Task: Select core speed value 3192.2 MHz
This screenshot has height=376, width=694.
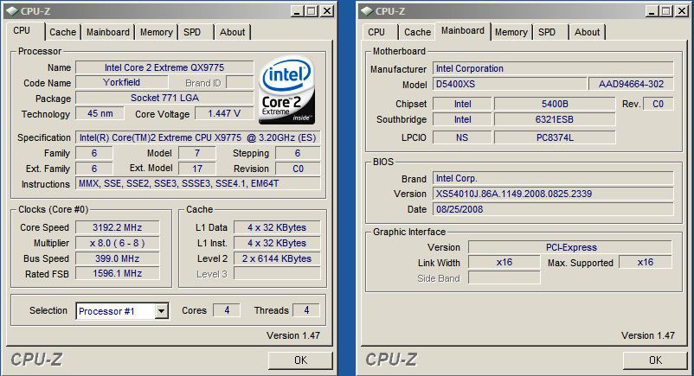Action: coord(118,227)
